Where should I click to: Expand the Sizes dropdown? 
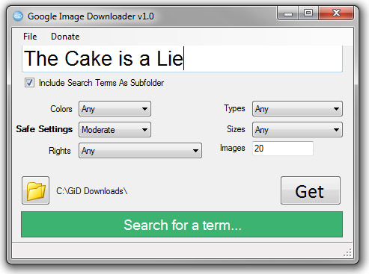(297, 130)
